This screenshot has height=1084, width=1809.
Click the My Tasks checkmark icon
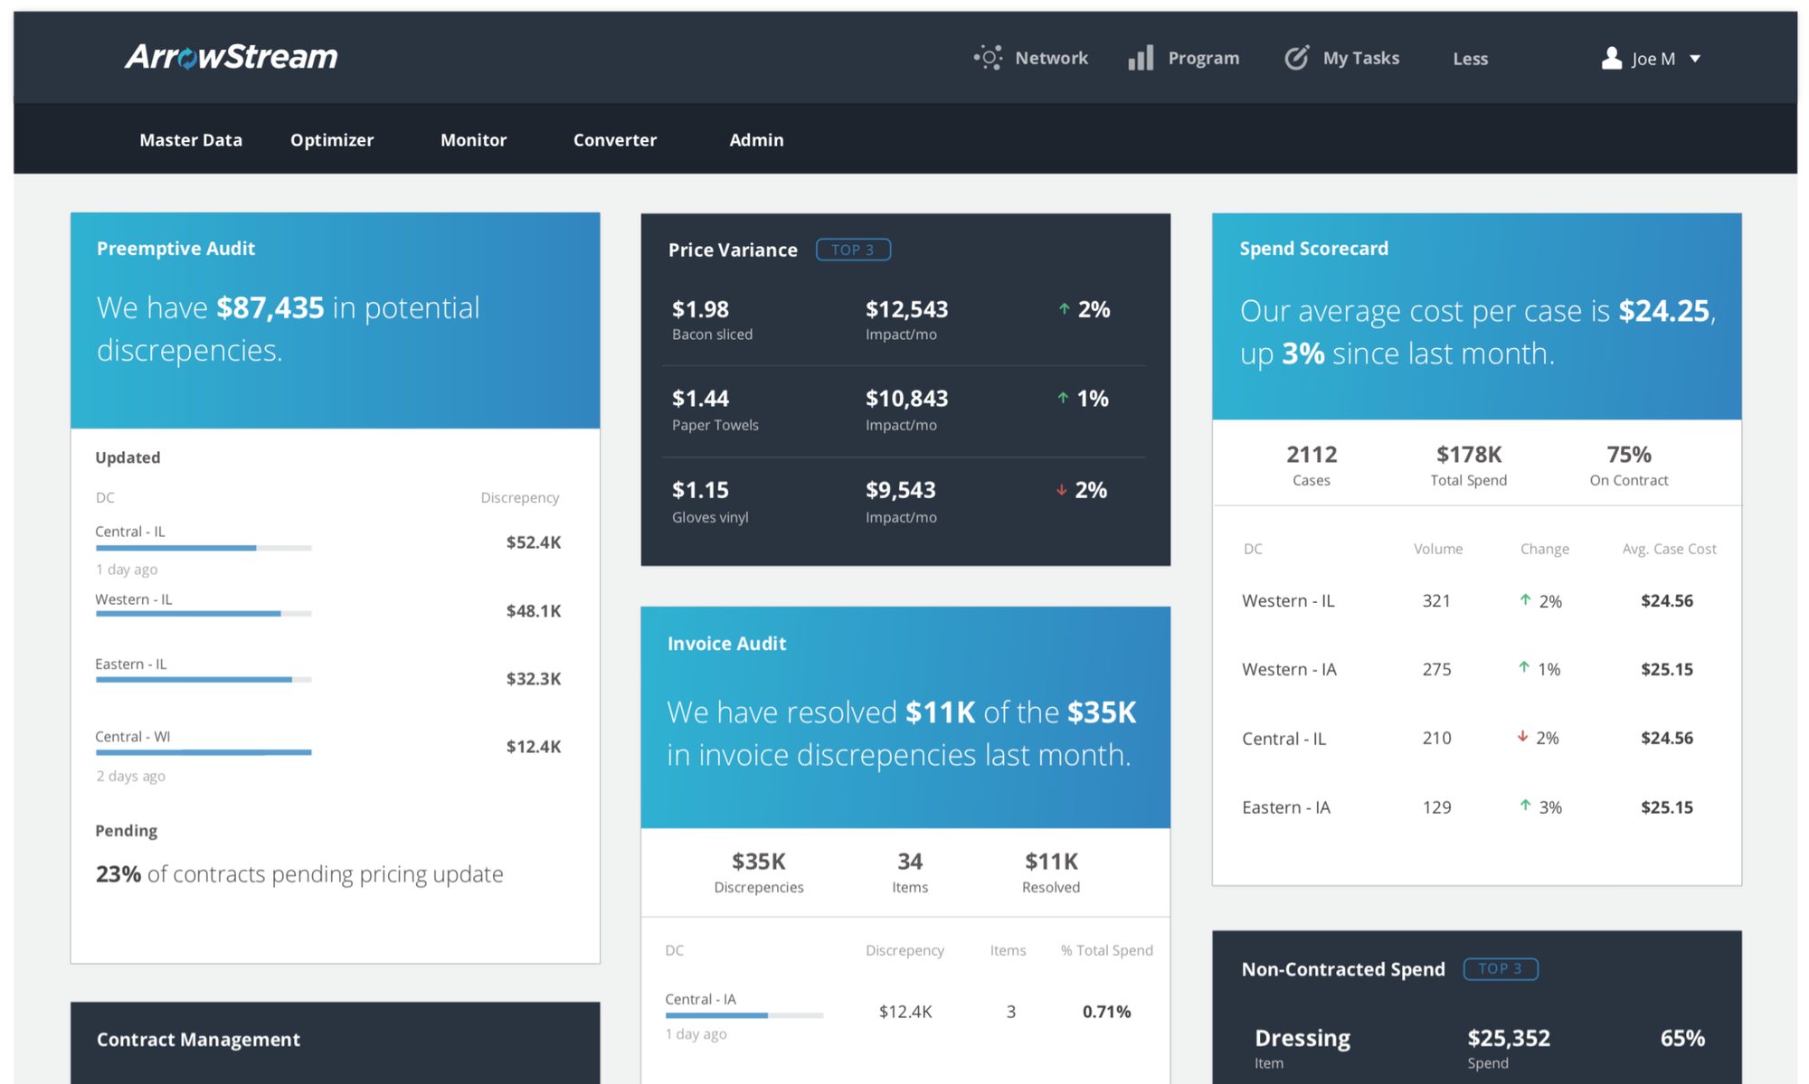point(1296,58)
